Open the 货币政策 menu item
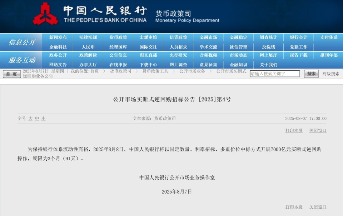 (x=118, y=37)
